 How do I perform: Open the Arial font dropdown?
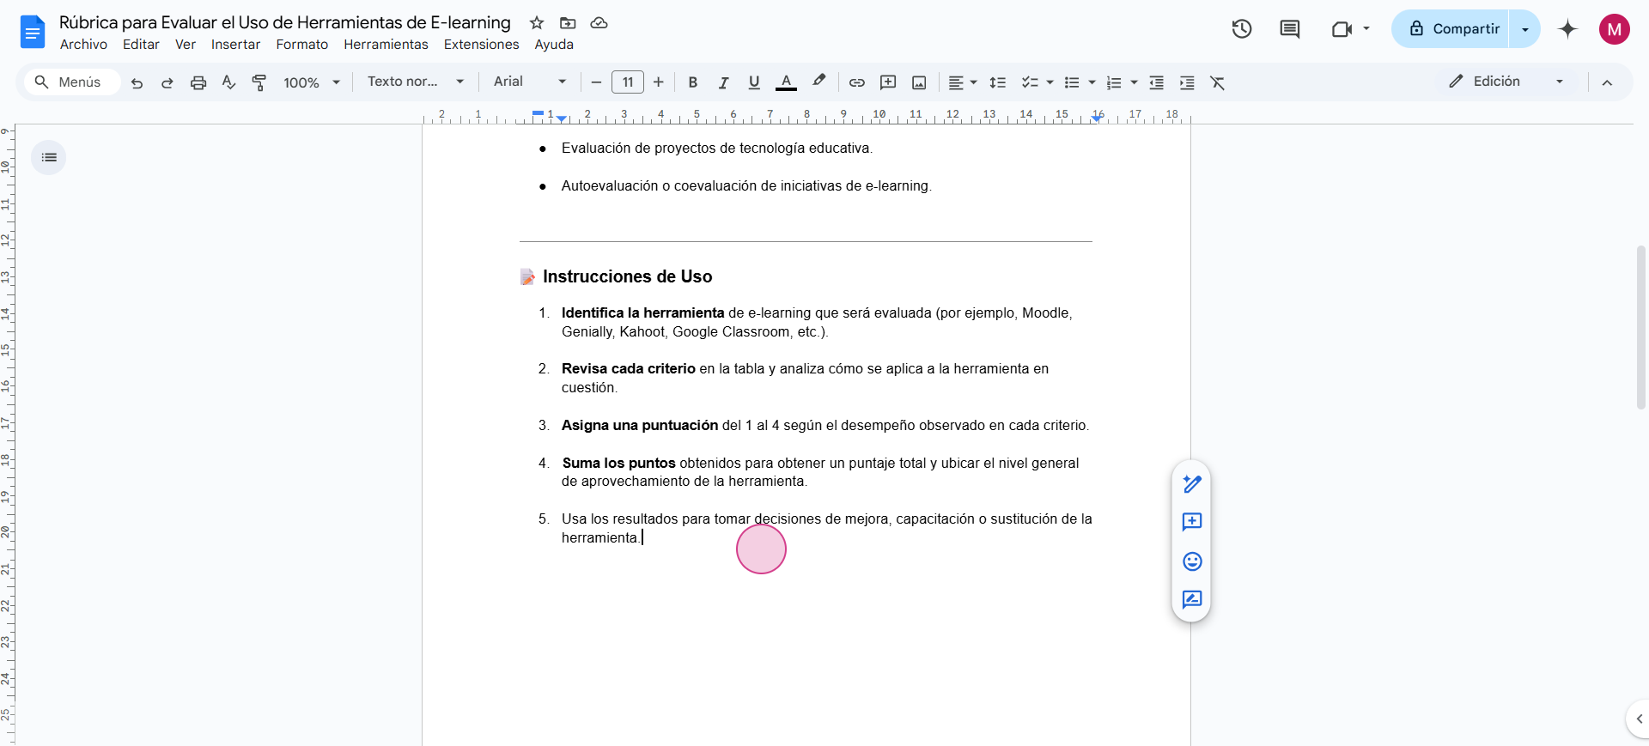click(530, 82)
